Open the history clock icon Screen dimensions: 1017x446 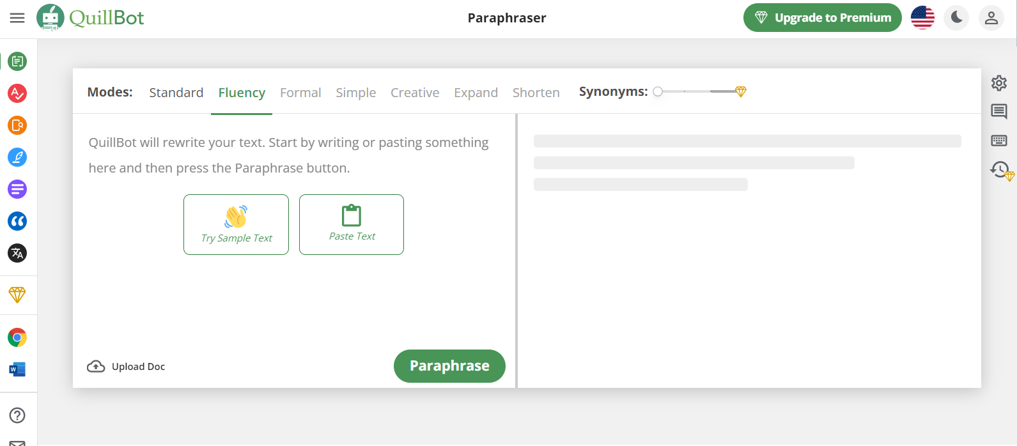[x=1001, y=170]
